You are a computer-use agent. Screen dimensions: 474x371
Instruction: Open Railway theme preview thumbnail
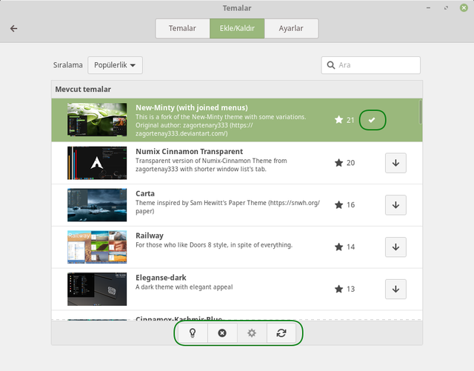pos(97,247)
